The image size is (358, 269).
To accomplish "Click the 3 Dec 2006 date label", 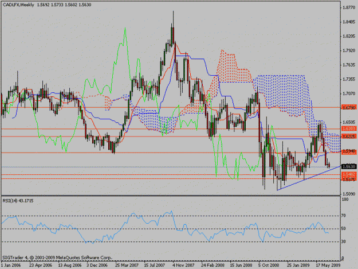I will (97, 266).
